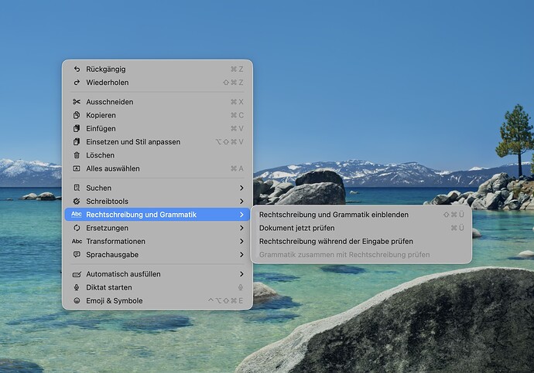Select the Kopieren copy icon
Image resolution: width=534 pixels, height=373 pixels.
(x=77, y=115)
